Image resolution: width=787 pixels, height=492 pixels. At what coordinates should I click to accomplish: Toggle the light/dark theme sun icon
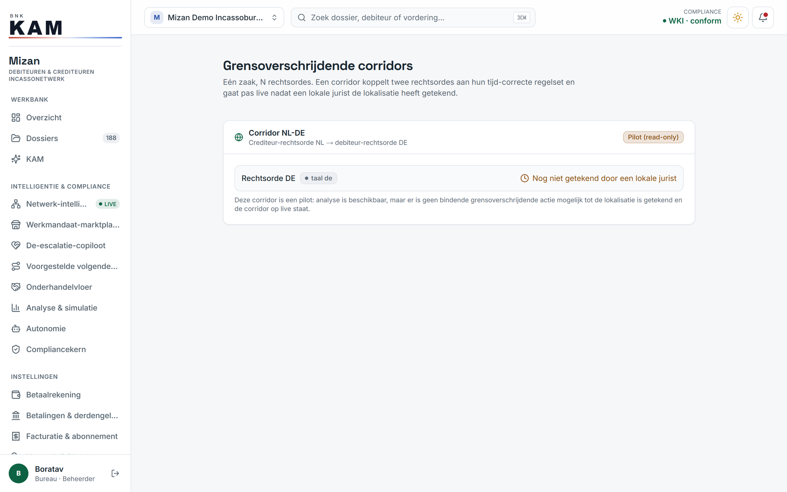737,18
